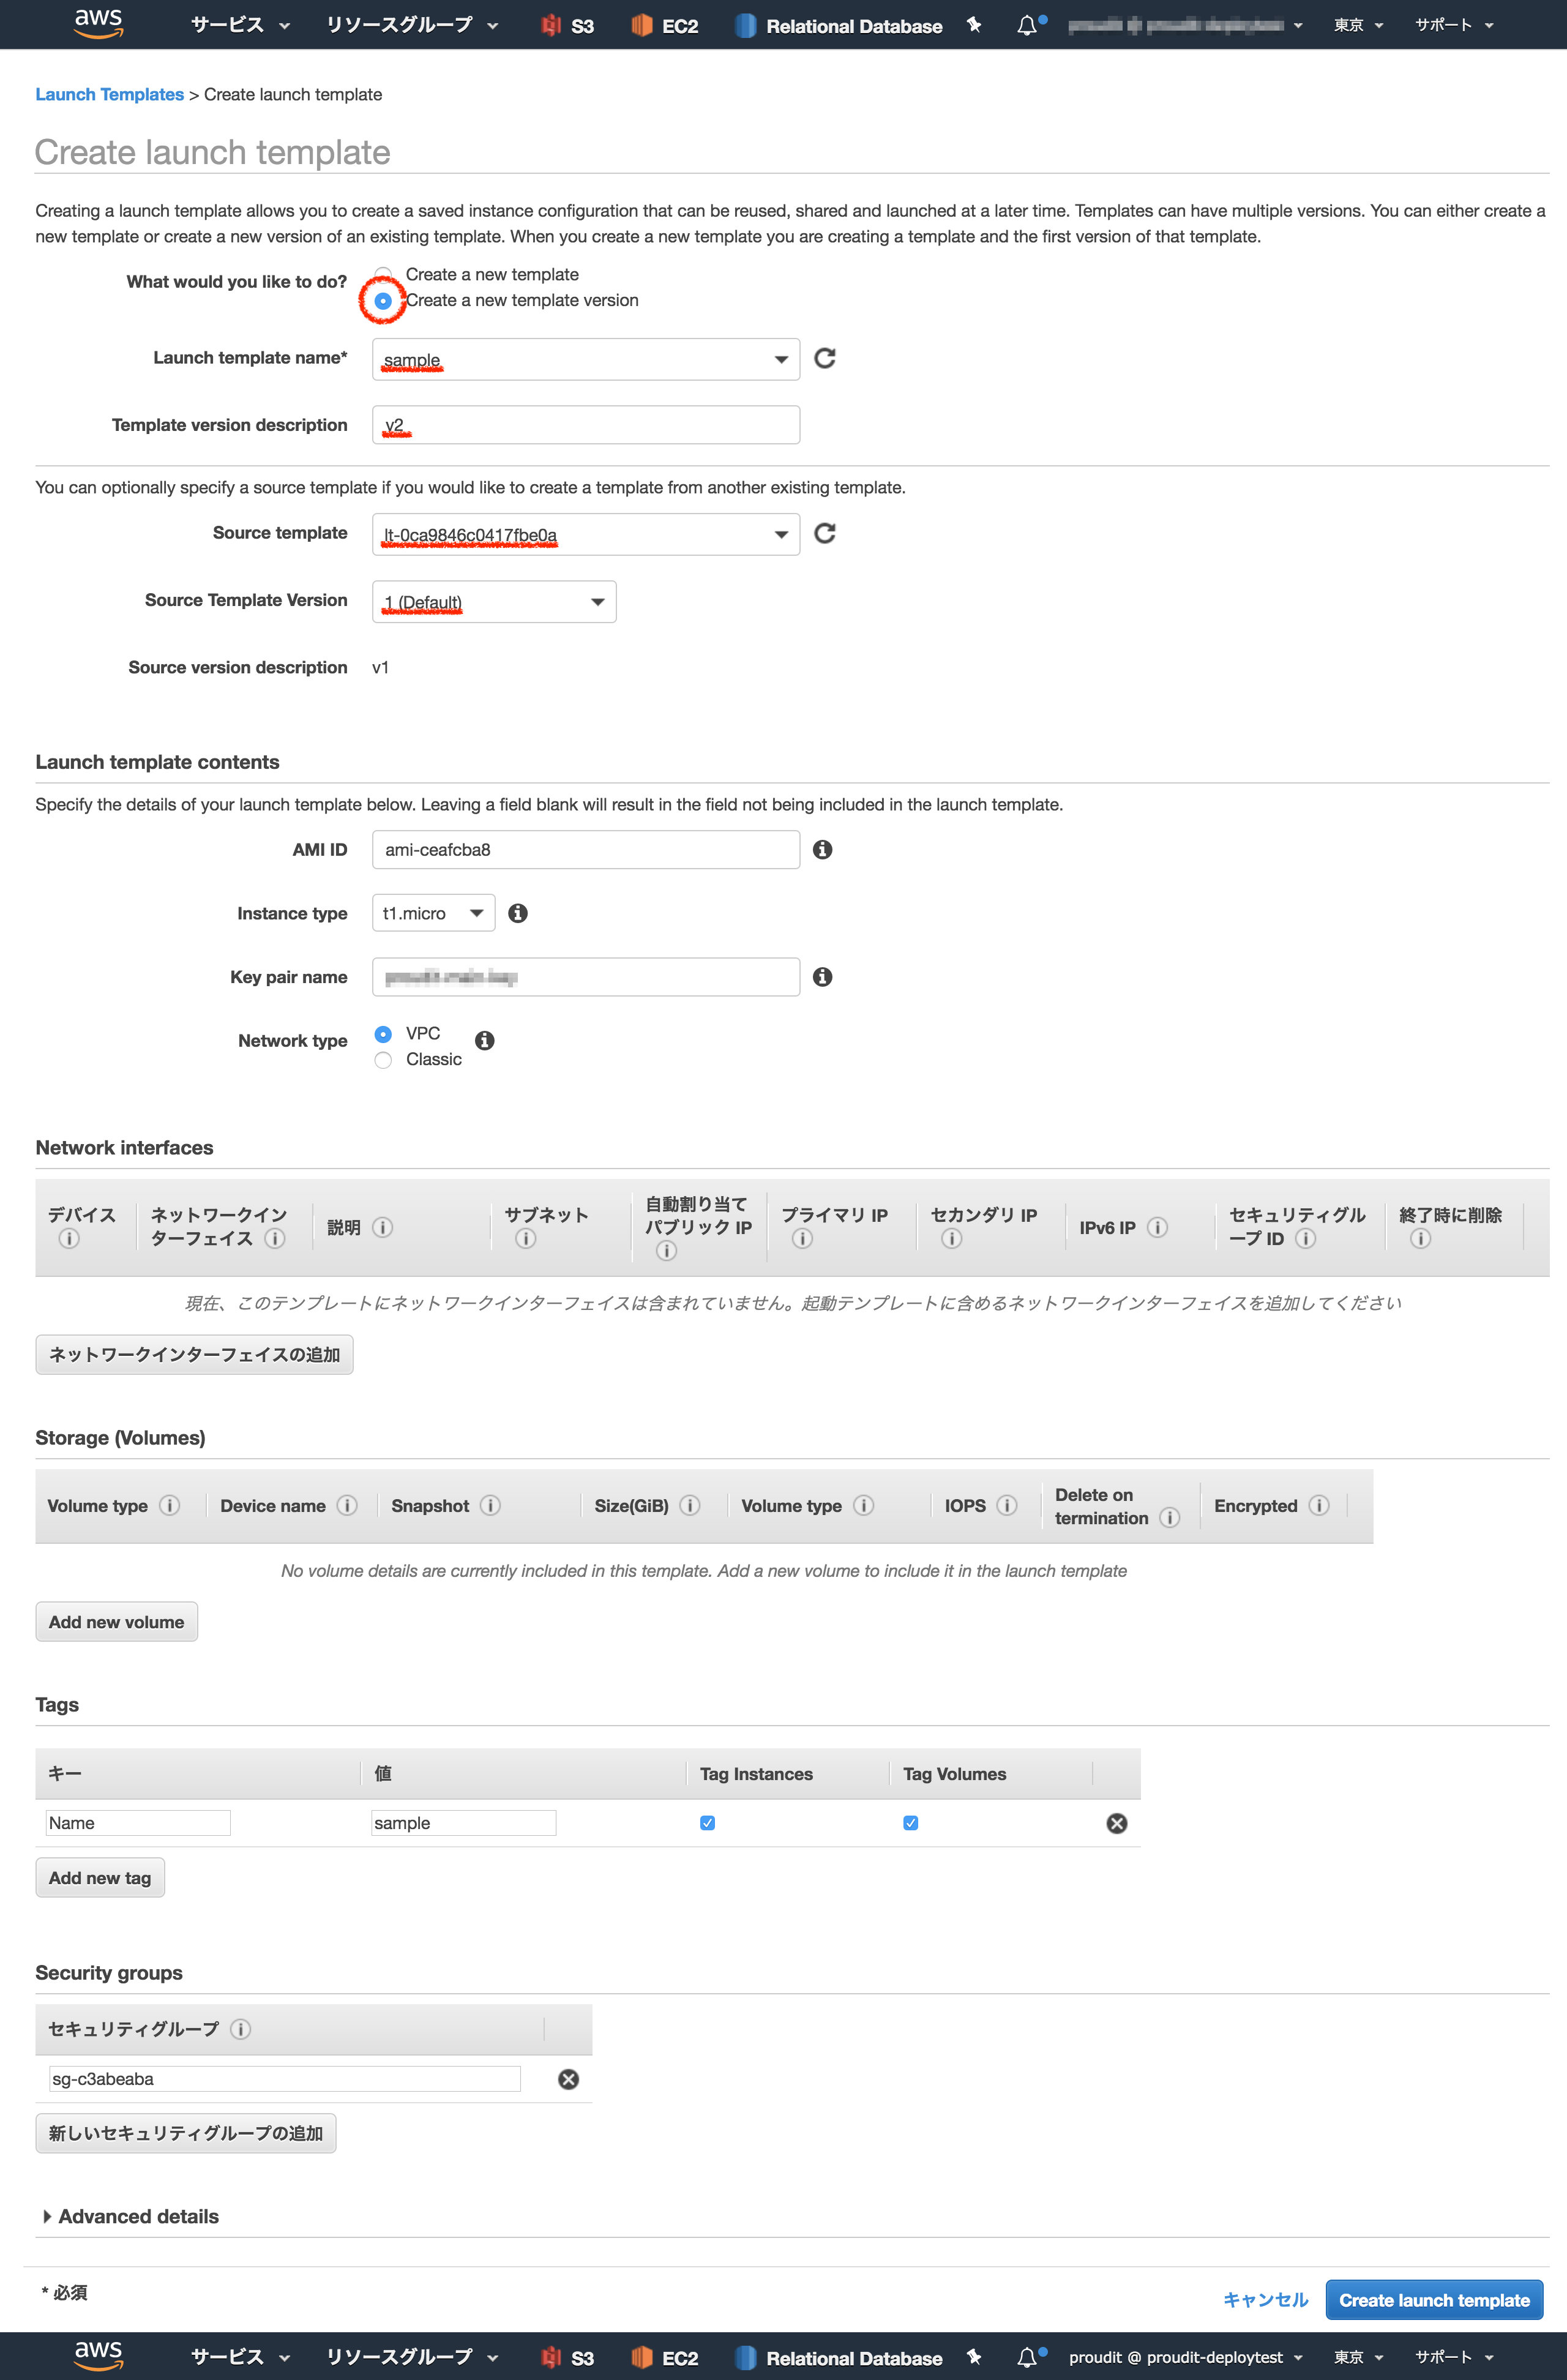
Task: Switch Network type to Classic
Action: (382, 1059)
